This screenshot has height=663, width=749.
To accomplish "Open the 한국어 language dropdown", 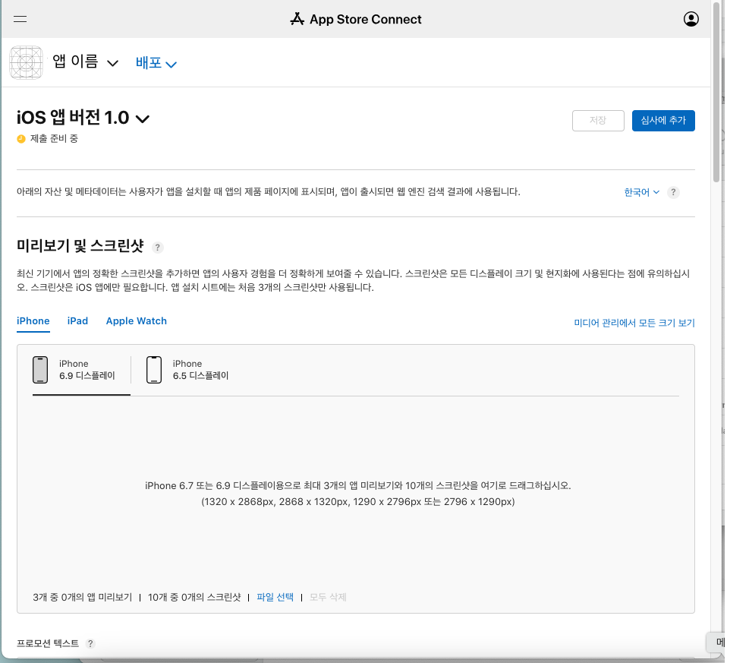I will click(x=641, y=192).
